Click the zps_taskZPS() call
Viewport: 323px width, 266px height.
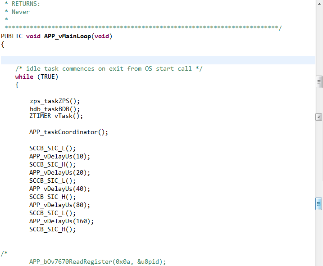pos(55,101)
